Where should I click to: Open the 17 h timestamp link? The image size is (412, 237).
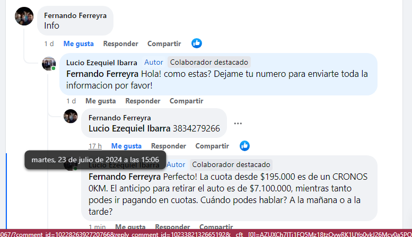[x=95, y=146]
